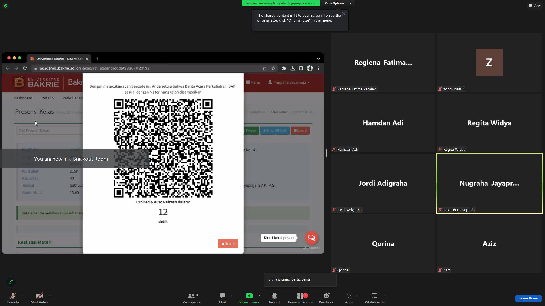
Task: Close the shared content size notification
Action: coord(344,14)
